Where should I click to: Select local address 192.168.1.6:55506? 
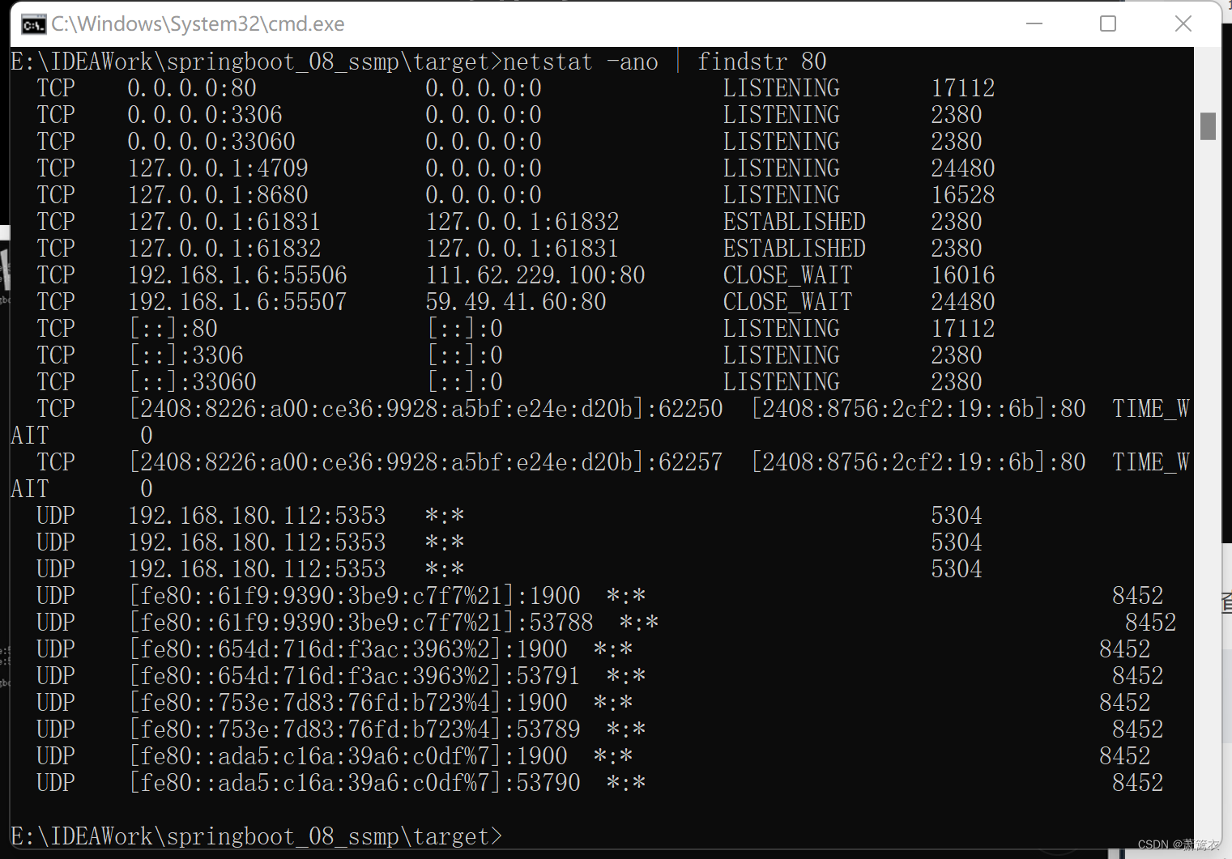(237, 275)
